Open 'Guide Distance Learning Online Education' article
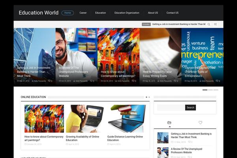 pyautogui.click(x=125, y=138)
